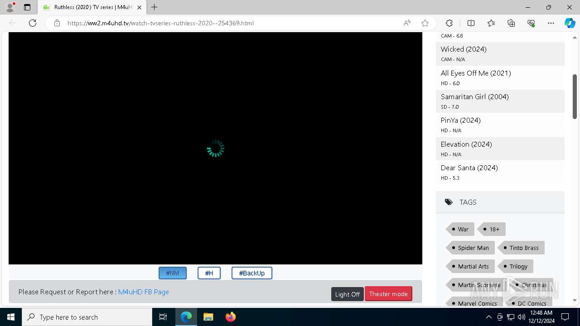
Task: Select the War tag
Action: tap(460, 229)
